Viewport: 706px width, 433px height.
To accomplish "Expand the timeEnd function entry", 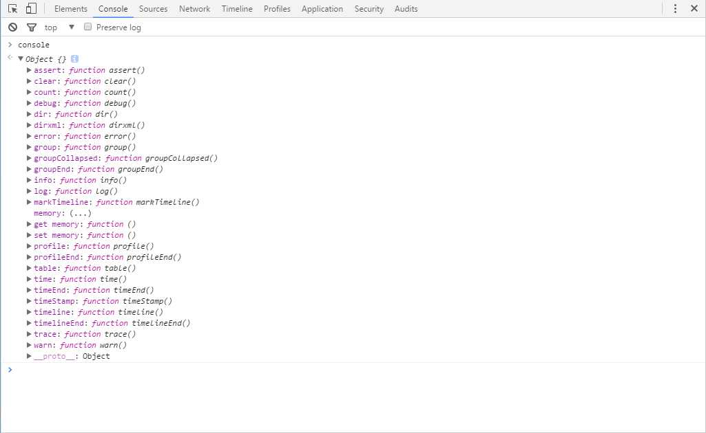I will (x=29, y=290).
